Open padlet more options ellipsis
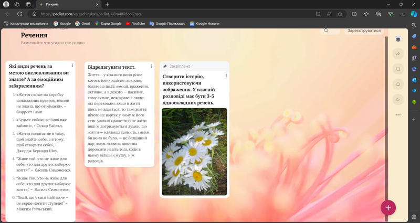The height and width of the screenshot is (223, 420). pos(398,115)
